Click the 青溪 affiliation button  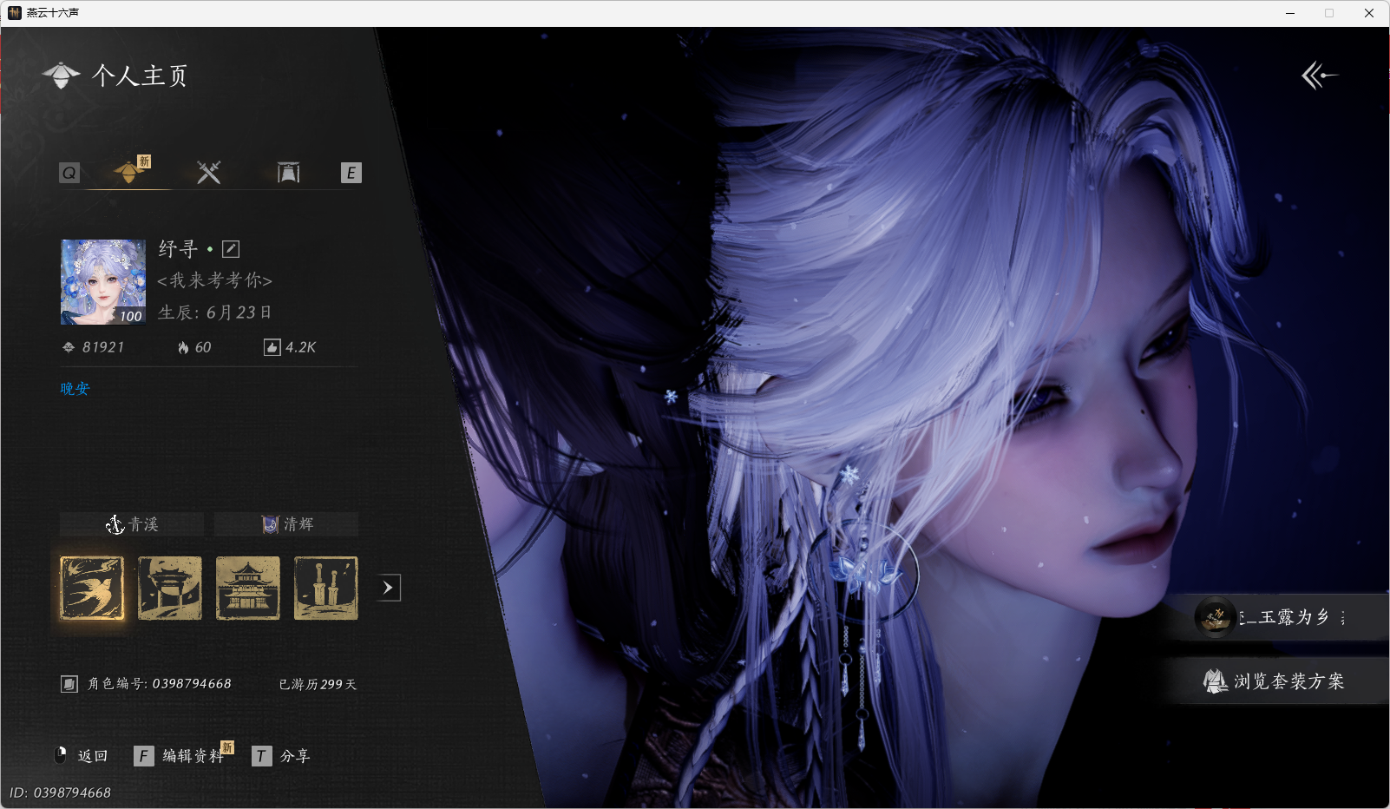(x=132, y=524)
